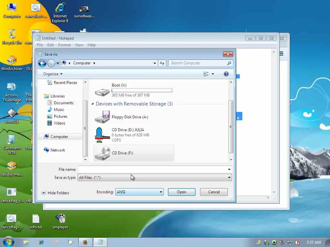Open Cai nhanh NT6 desktop icon
This screenshot has width=330, height=247.
12,144
